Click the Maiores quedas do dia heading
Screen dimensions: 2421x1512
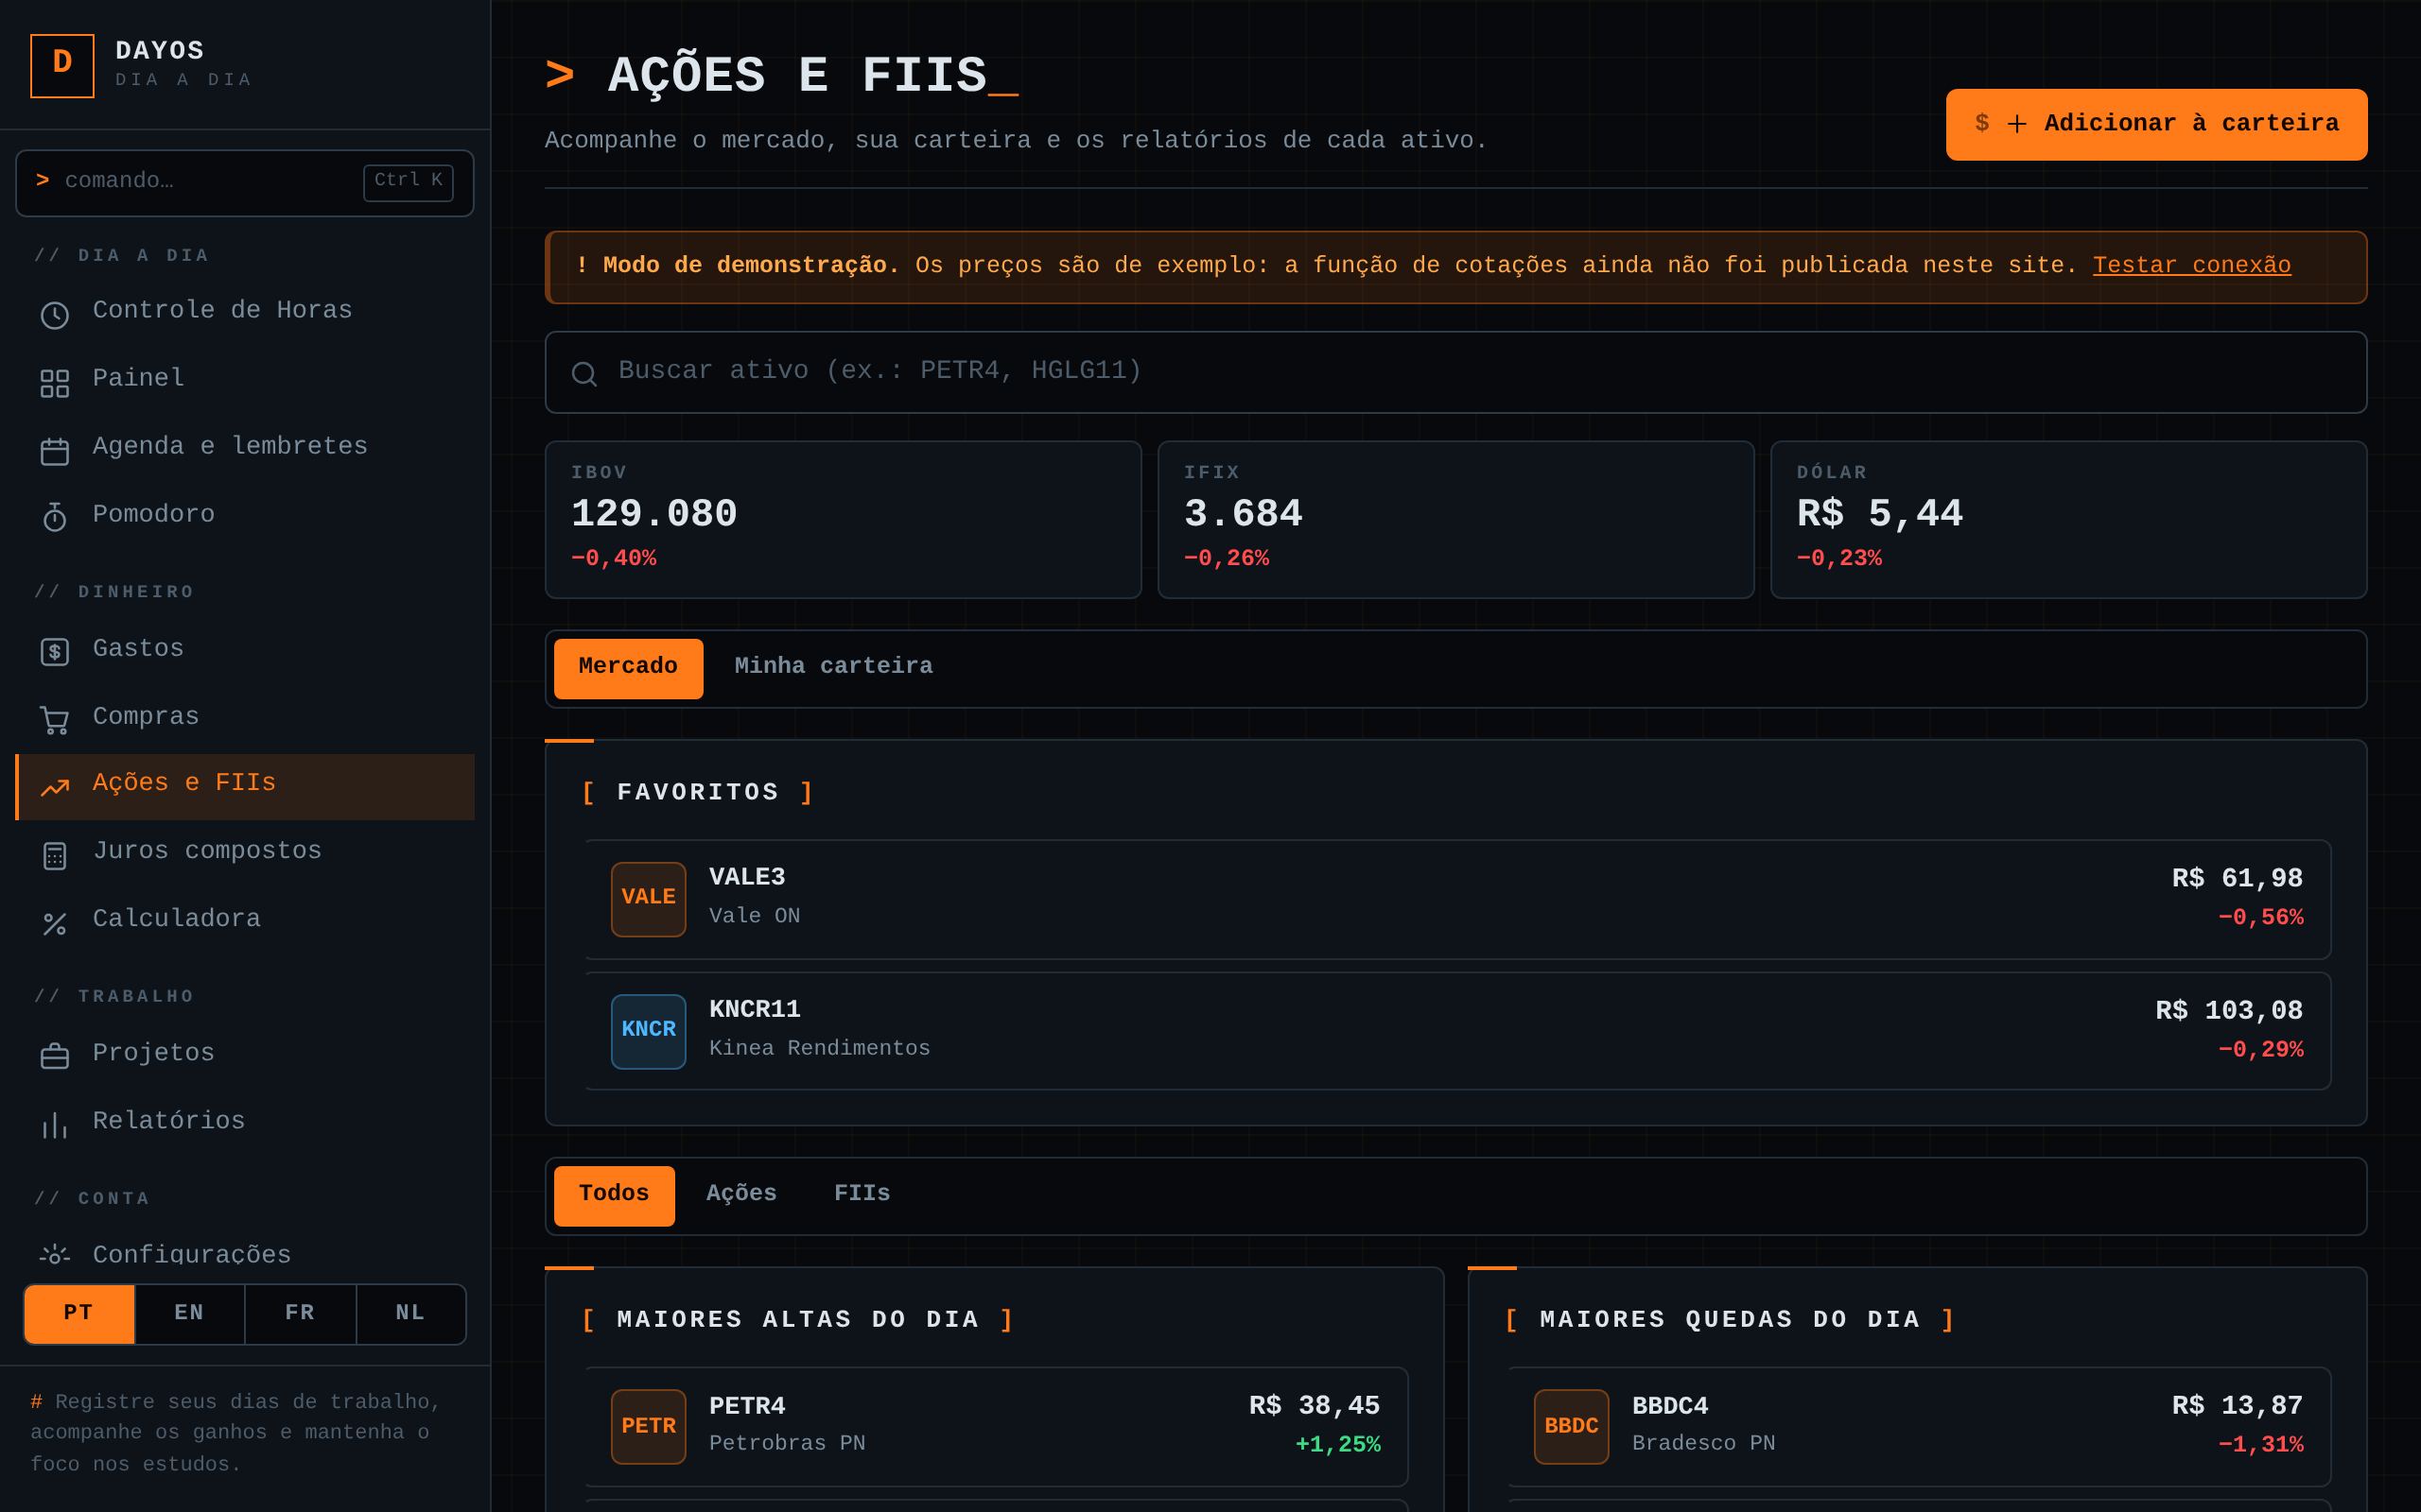1731,1320
